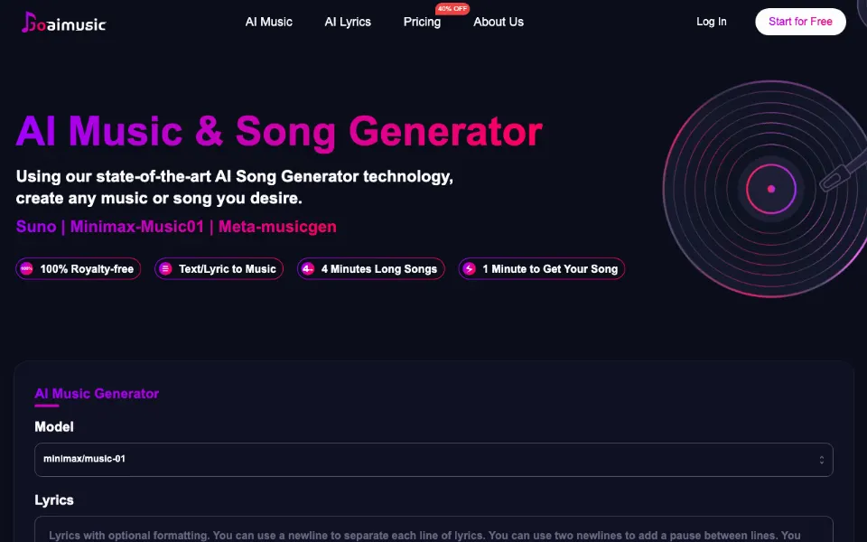The image size is (867, 542).
Task: Click the Log In link
Action: point(711,22)
